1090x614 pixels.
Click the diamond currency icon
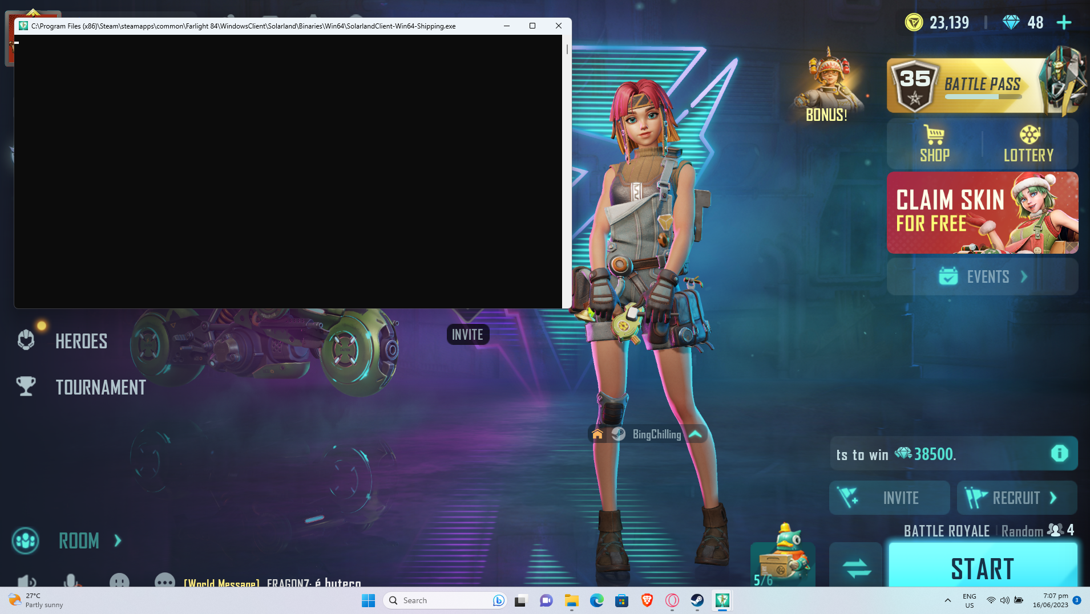click(1011, 22)
